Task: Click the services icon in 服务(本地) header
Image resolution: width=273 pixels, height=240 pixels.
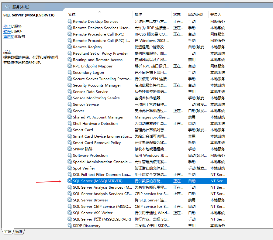Action: (x=7, y=7)
